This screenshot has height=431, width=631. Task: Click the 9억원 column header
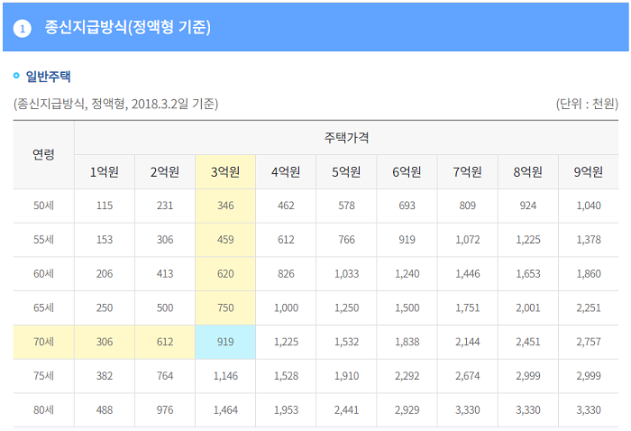click(x=589, y=172)
